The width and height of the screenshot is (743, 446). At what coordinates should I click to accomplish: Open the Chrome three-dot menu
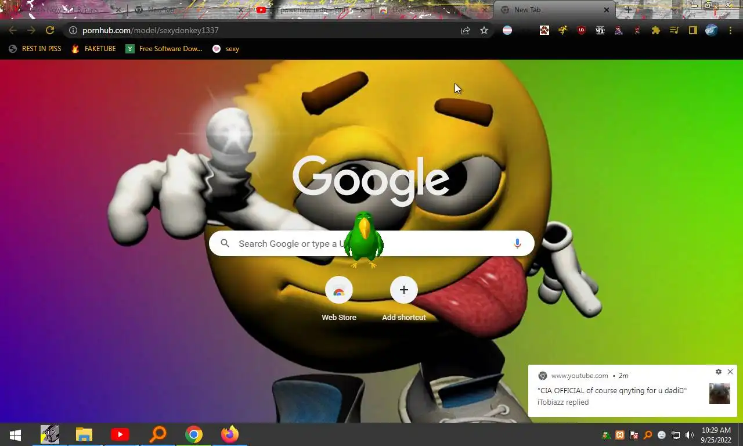(730, 30)
